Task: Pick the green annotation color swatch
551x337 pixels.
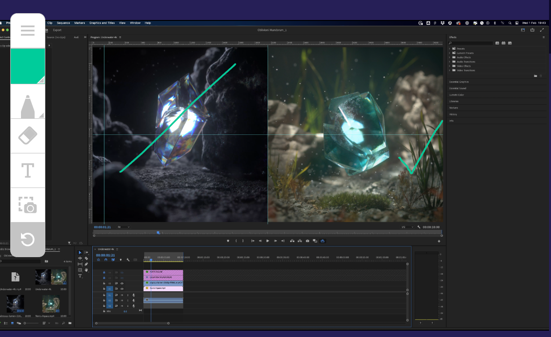Action: pos(28,66)
